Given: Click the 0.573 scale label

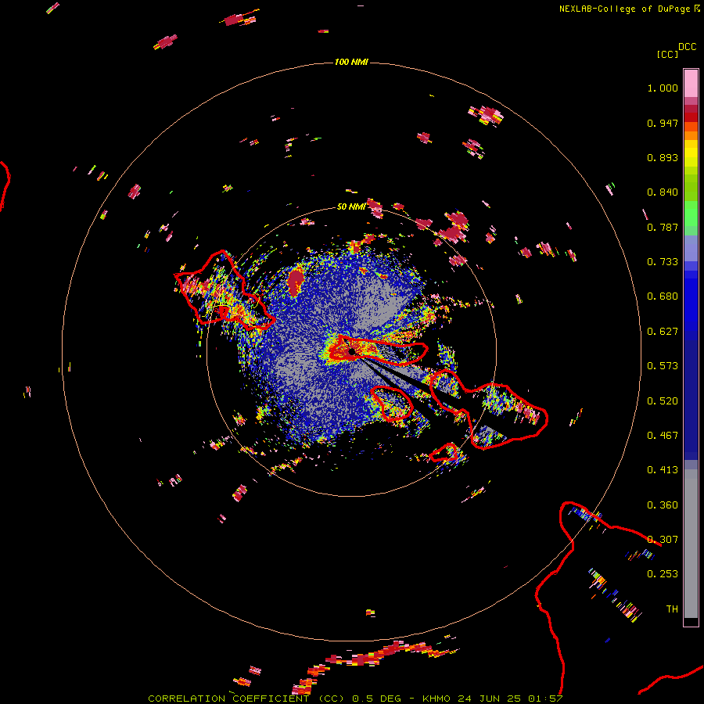Looking at the screenshot, I should pyautogui.click(x=663, y=366).
